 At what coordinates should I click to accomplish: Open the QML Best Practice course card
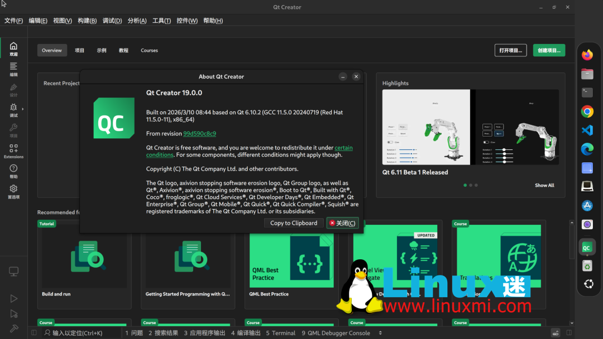coord(291,264)
